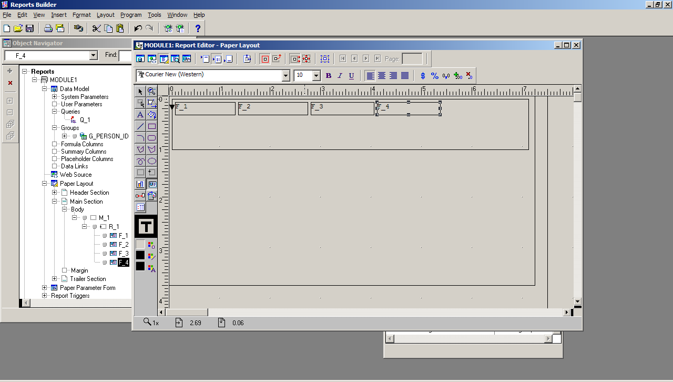
Task: Open the Program menu
Action: click(x=131, y=15)
